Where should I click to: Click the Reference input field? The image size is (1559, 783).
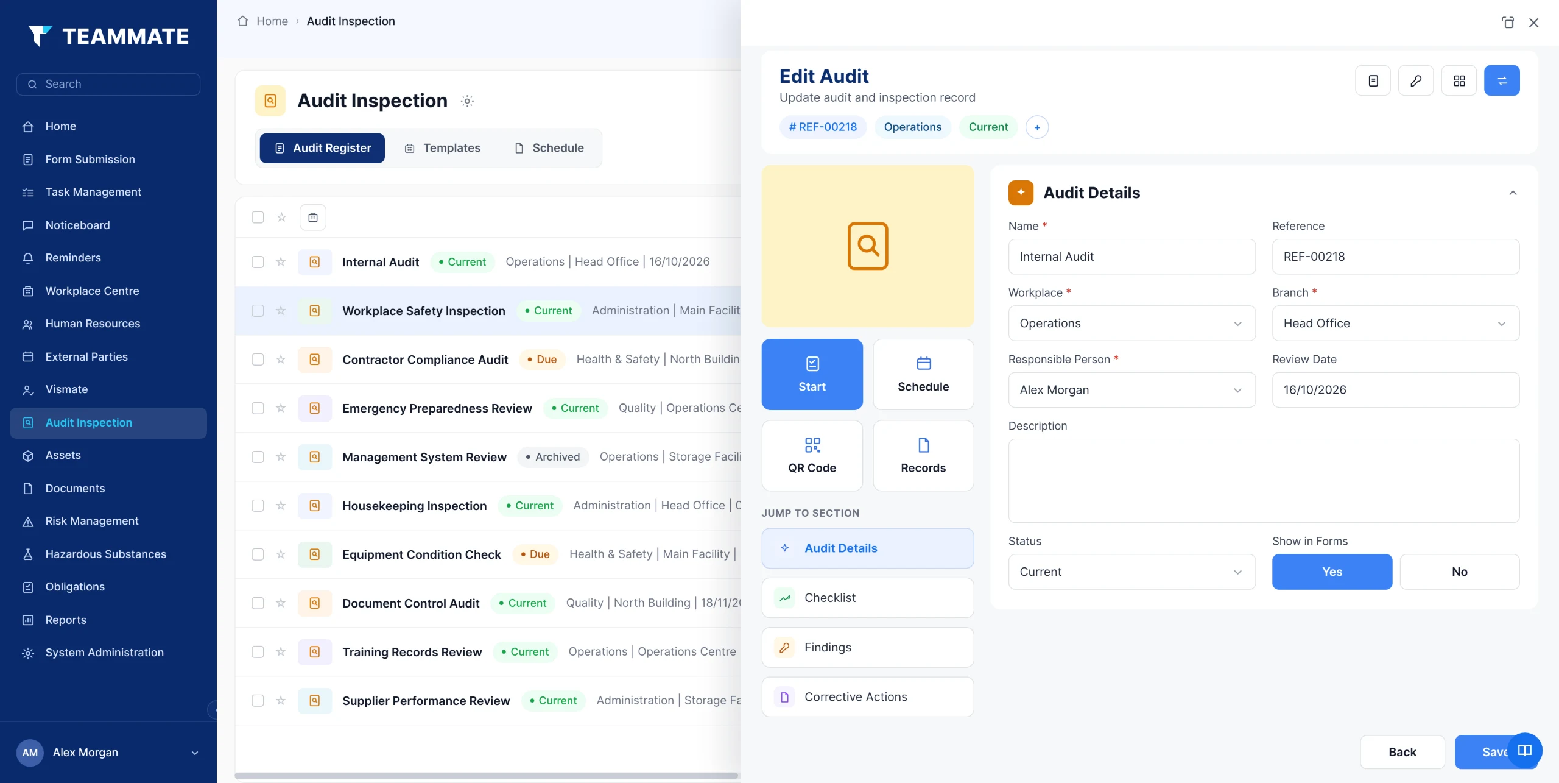(1395, 257)
